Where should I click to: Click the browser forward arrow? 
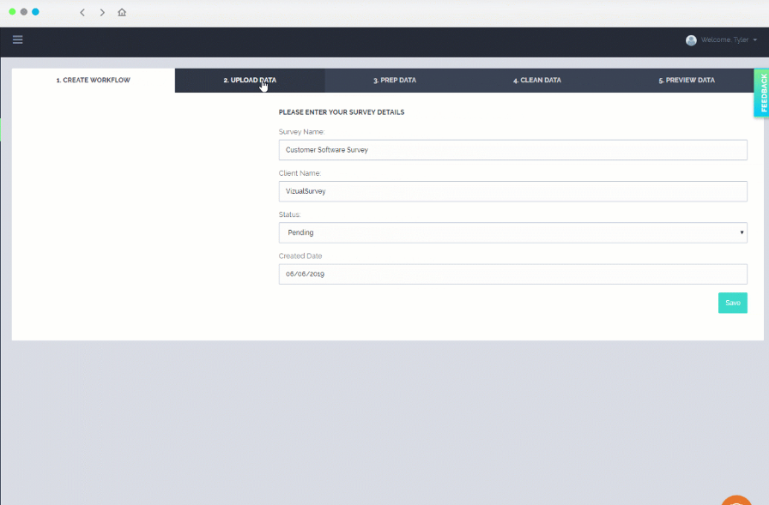pos(101,13)
